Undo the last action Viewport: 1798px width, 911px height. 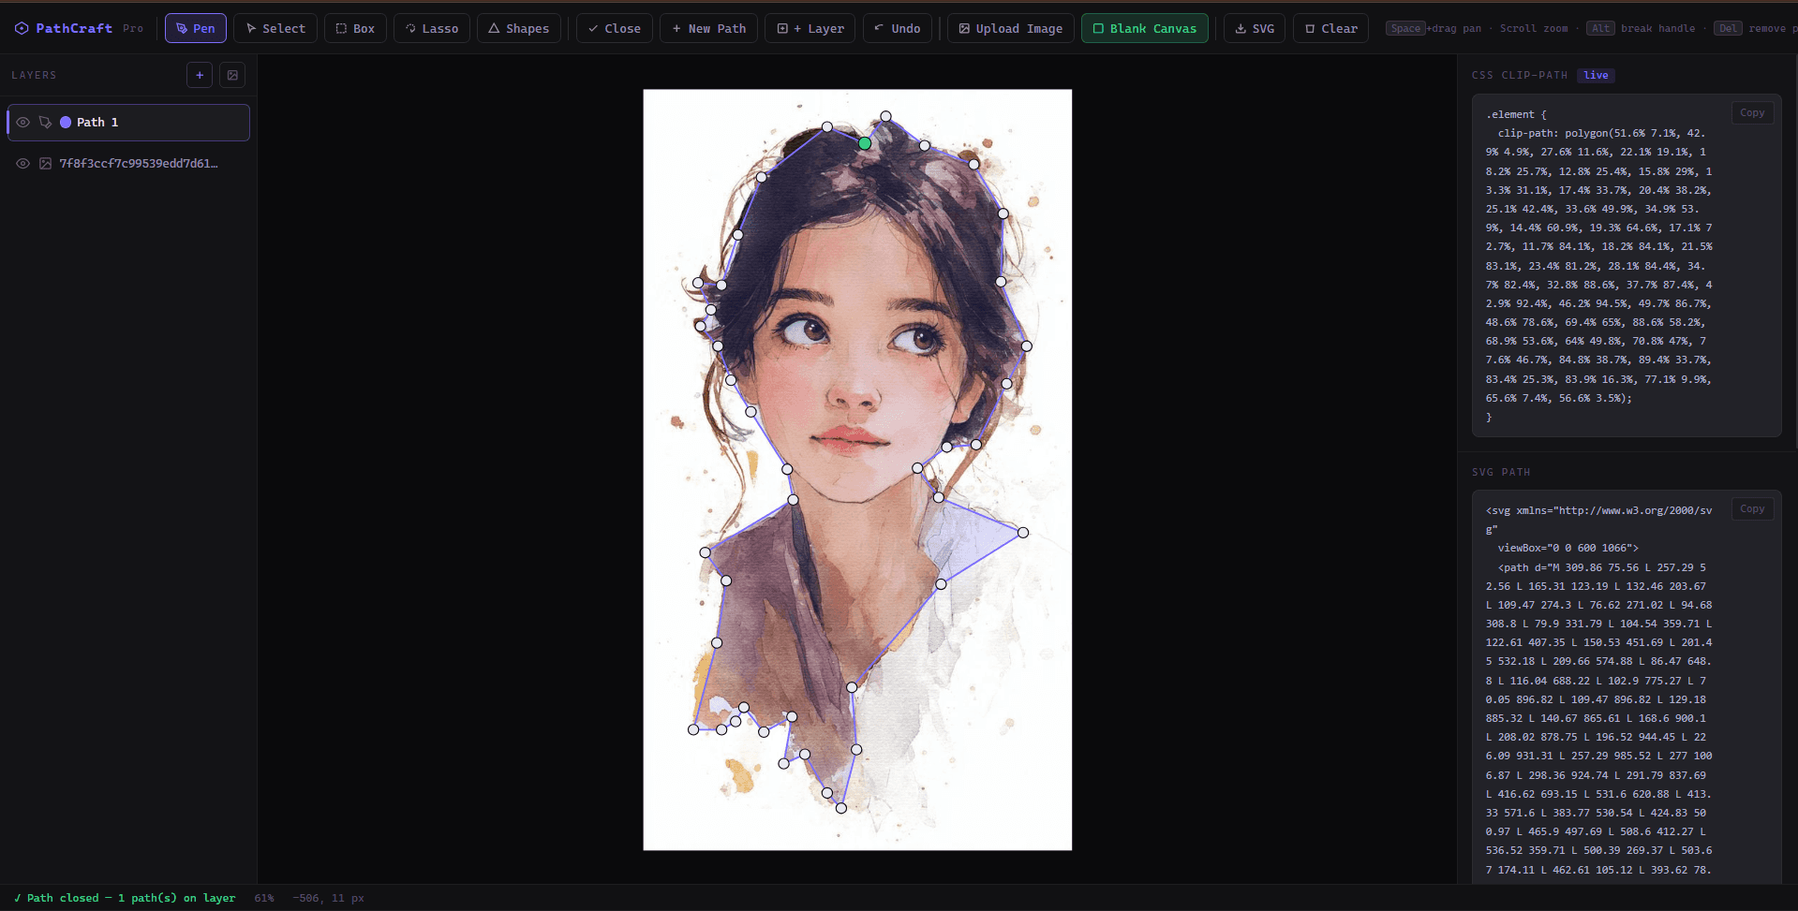point(897,28)
